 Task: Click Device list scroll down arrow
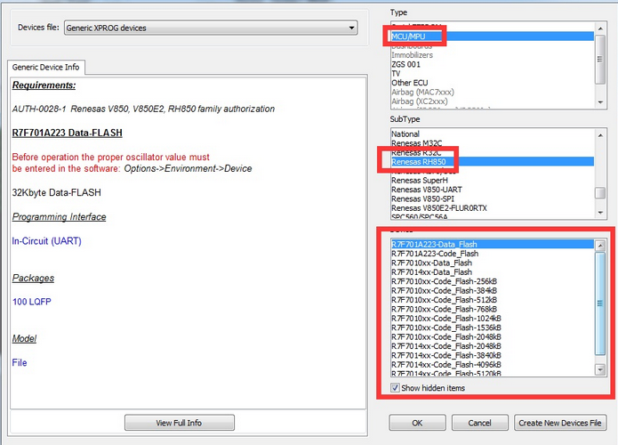coord(600,369)
